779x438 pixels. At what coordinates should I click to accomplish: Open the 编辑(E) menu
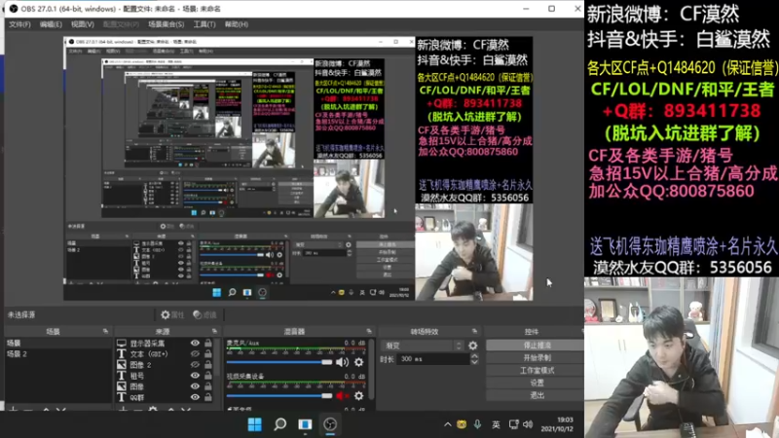coord(51,24)
